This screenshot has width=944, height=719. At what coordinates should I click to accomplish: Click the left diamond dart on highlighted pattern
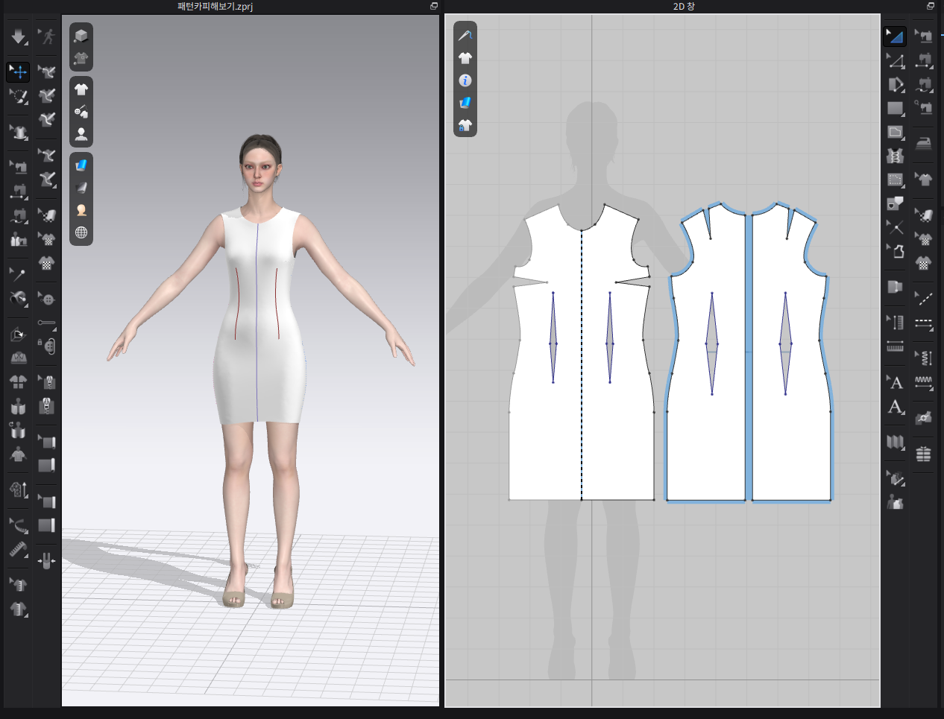pyautogui.click(x=711, y=343)
